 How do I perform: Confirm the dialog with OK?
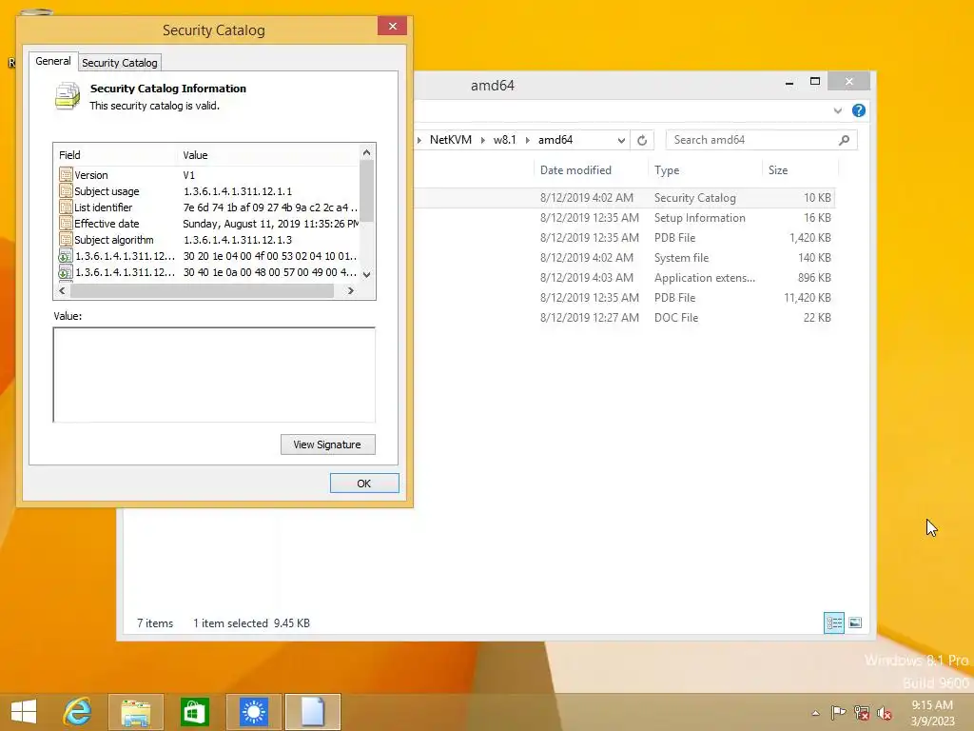(x=364, y=483)
